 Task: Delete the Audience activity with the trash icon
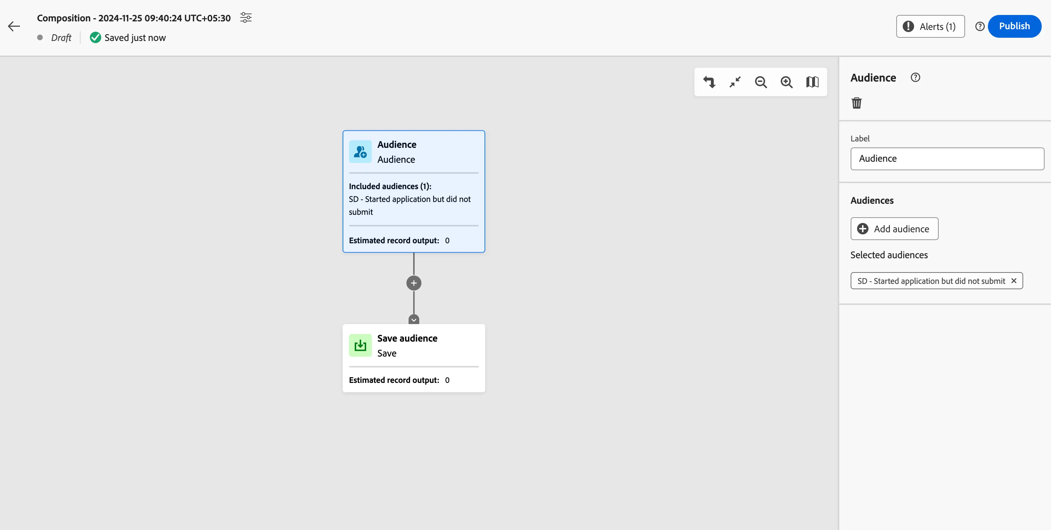(x=856, y=103)
